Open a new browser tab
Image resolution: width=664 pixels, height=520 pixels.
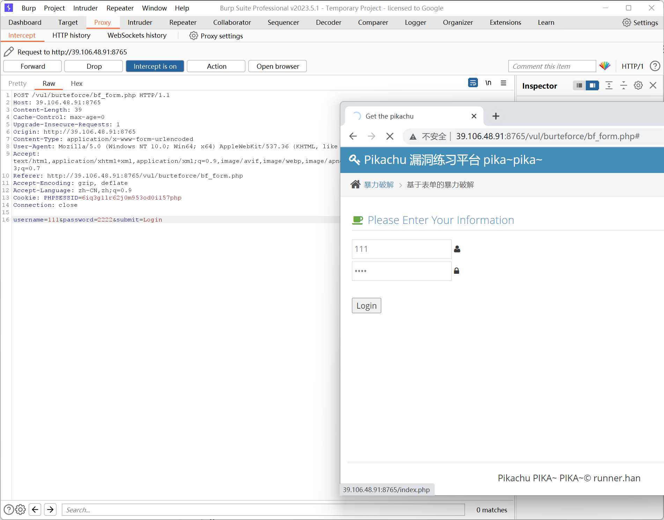pyautogui.click(x=496, y=116)
